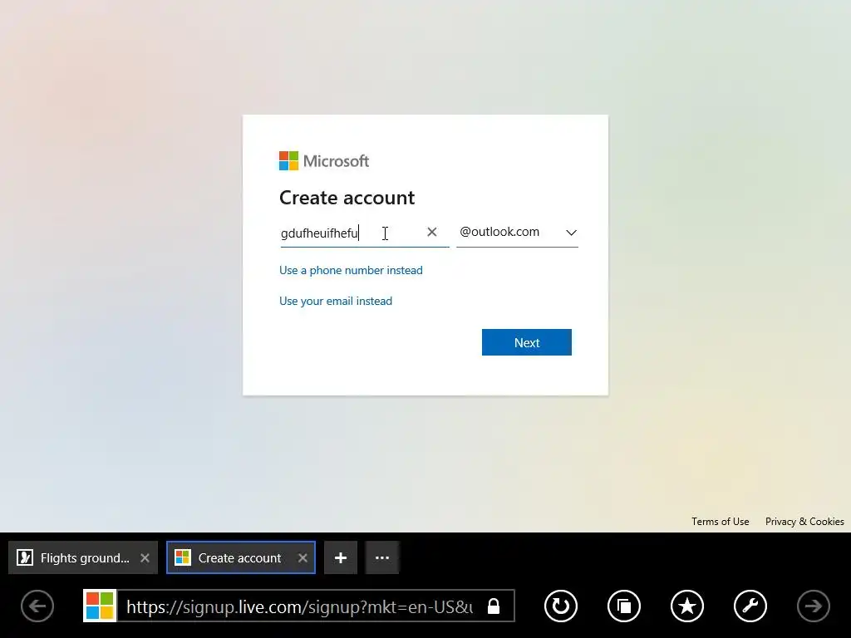The width and height of the screenshot is (851, 638).
Task: Select 'Use your email instead' link
Action: [336, 301]
